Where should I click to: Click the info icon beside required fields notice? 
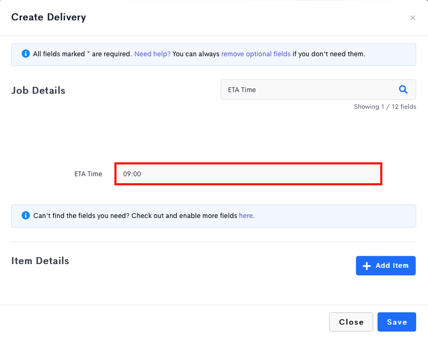26,54
